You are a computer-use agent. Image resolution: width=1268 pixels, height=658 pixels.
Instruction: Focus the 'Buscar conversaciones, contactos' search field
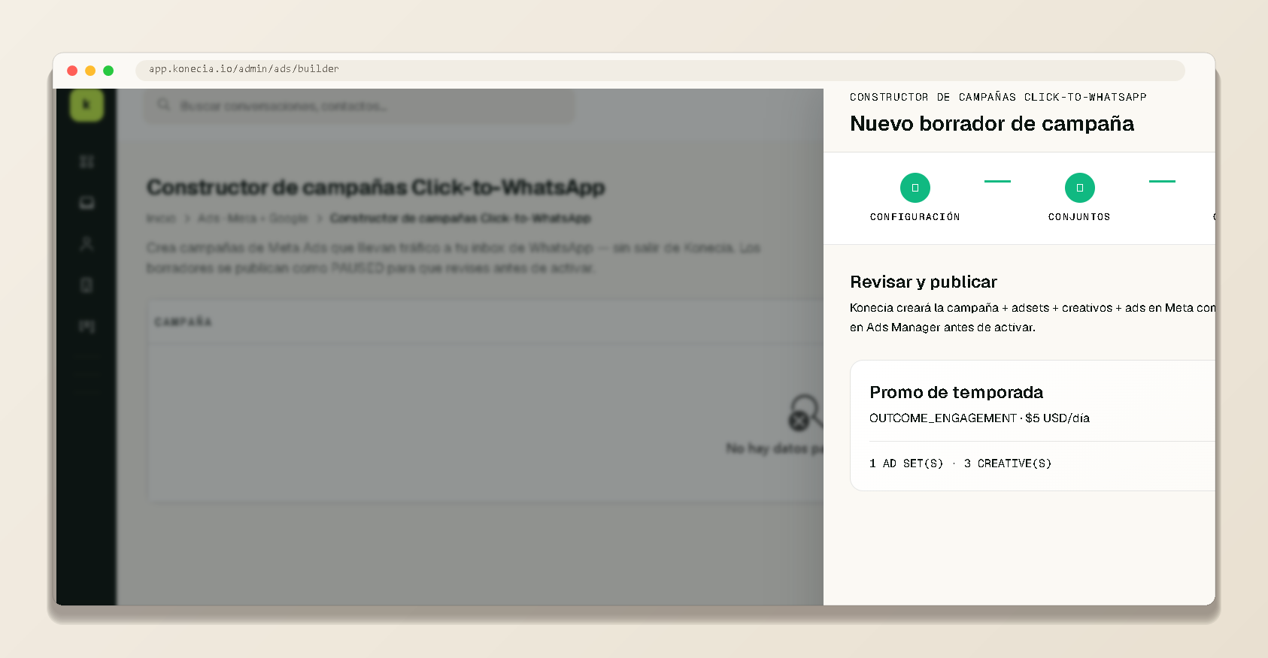tap(359, 105)
